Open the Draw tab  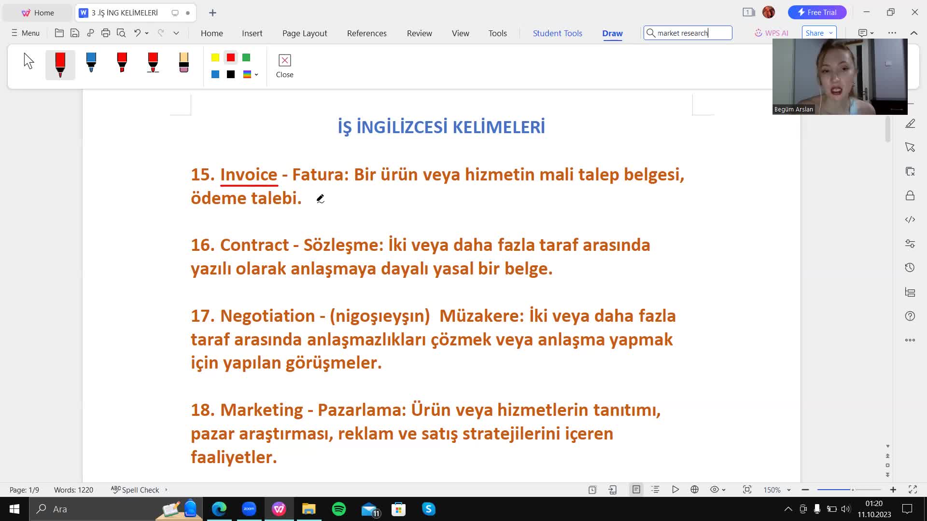(612, 33)
